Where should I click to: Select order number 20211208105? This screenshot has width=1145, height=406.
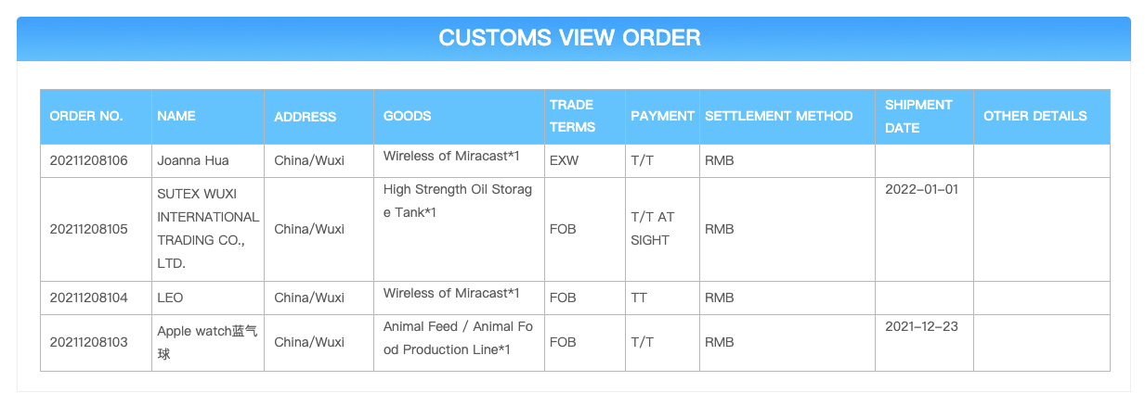coord(88,229)
